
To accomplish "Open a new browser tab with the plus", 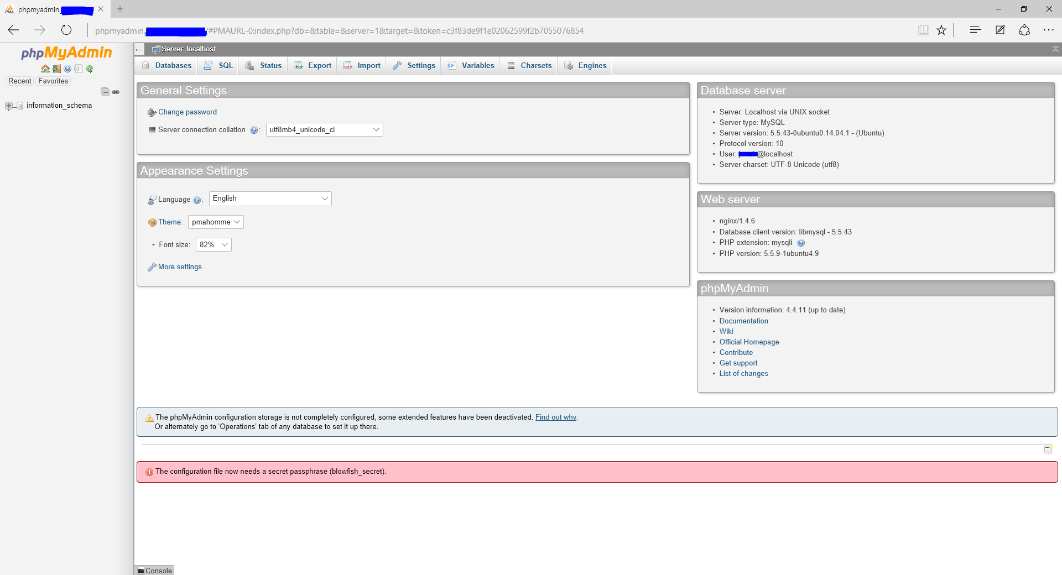I will [120, 9].
